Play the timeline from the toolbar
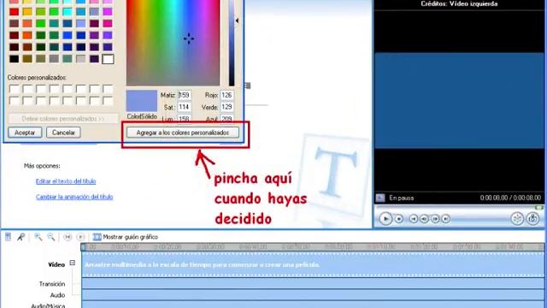The image size is (547, 308). [80, 237]
